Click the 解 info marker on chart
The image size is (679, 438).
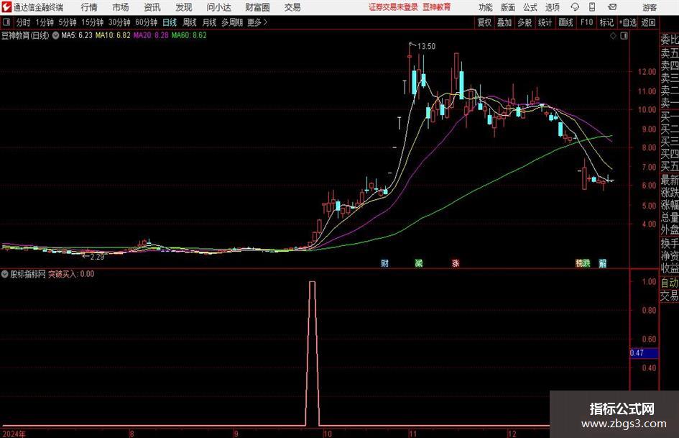[602, 263]
